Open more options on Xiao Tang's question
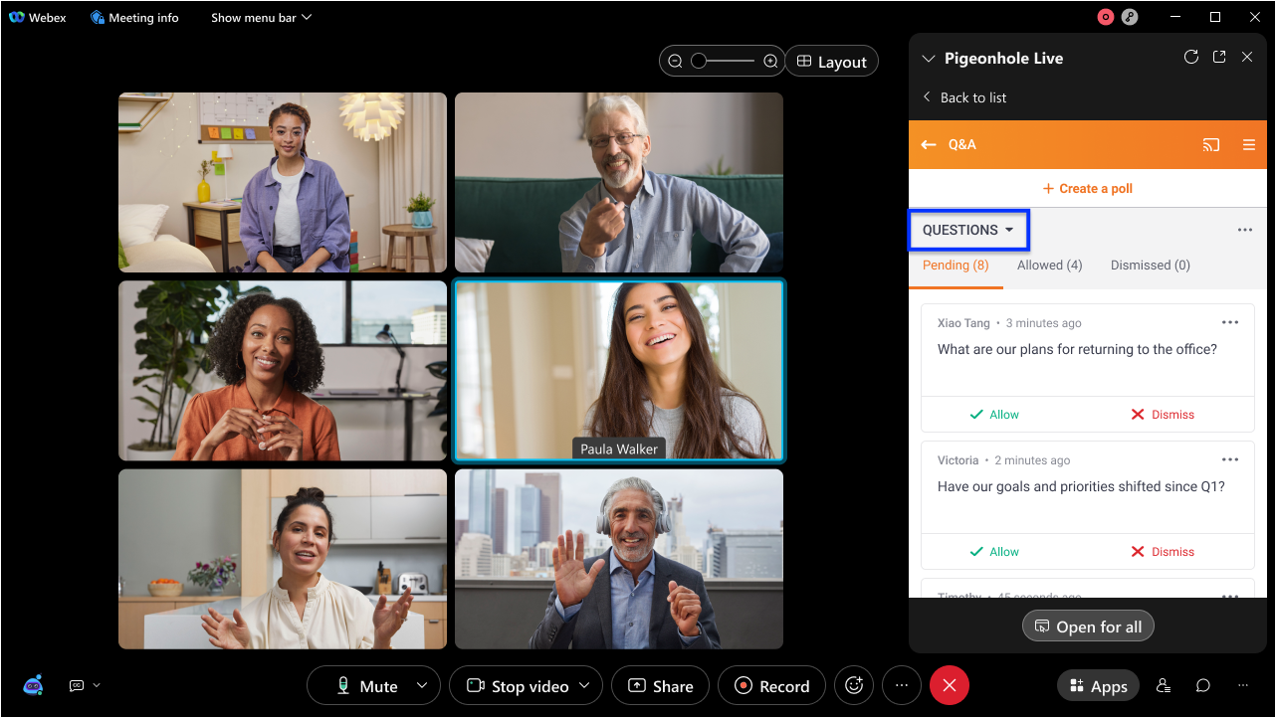1276x718 pixels. tap(1230, 322)
